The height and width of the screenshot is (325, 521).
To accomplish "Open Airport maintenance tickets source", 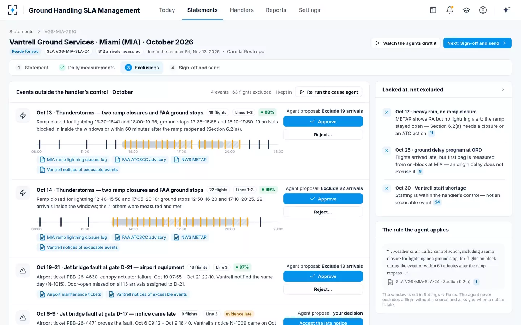I will click(70, 294).
